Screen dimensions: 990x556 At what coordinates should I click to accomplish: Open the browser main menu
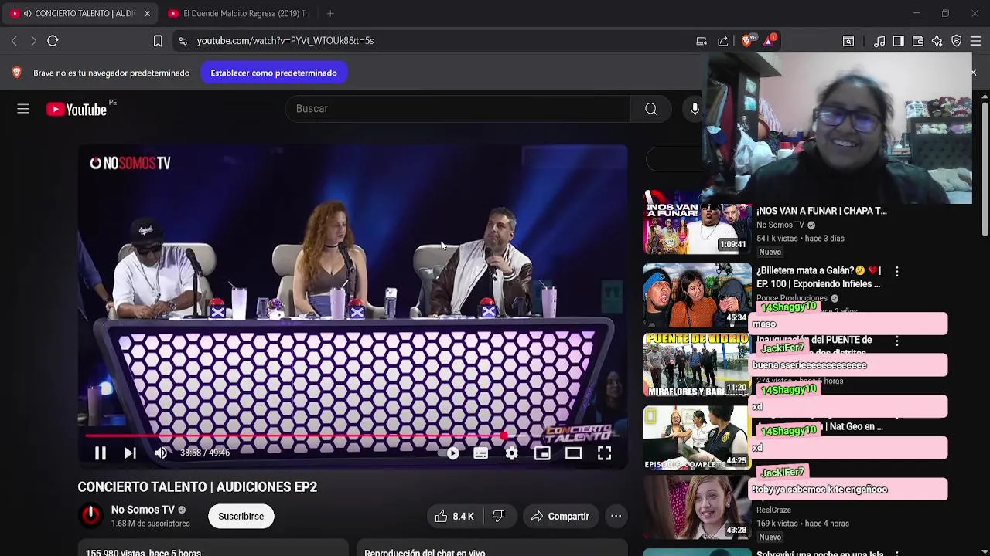[x=976, y=41]
